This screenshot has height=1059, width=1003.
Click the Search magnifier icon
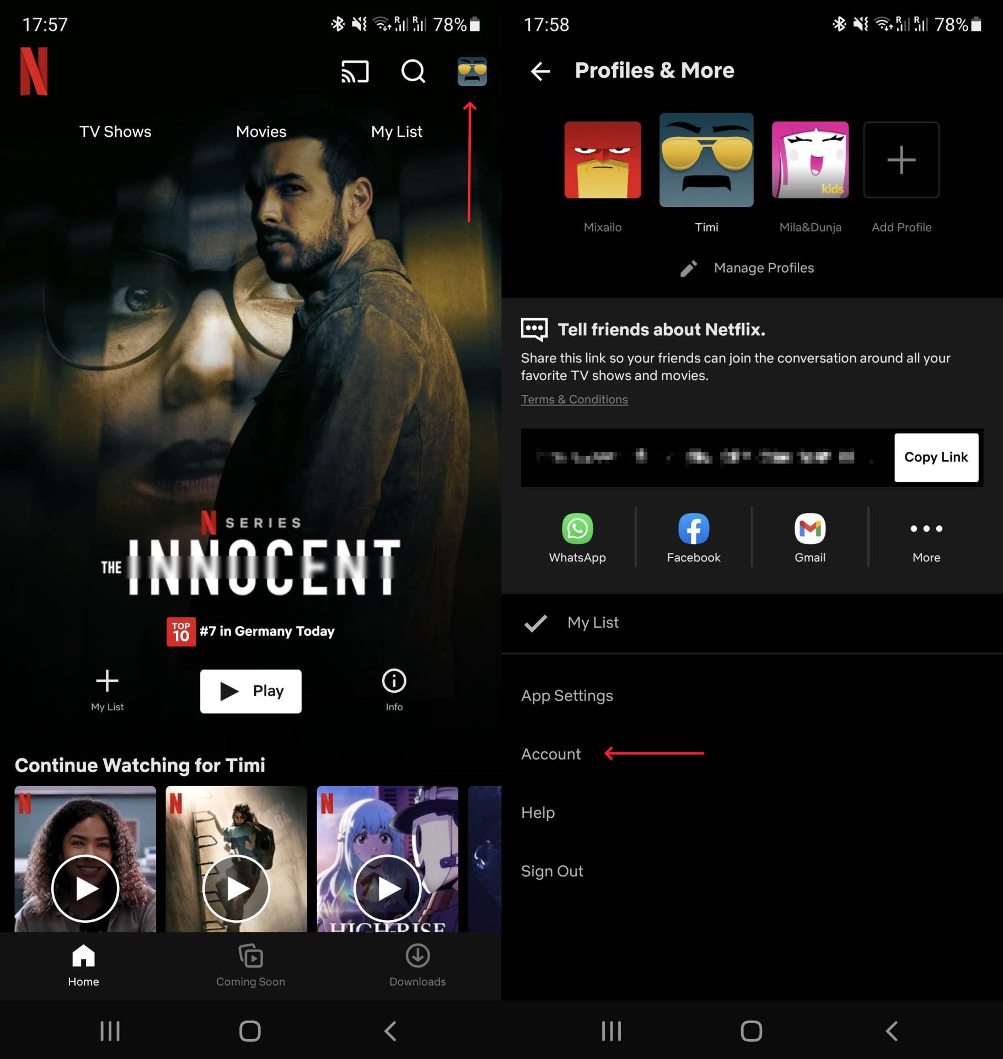point(413,71)
